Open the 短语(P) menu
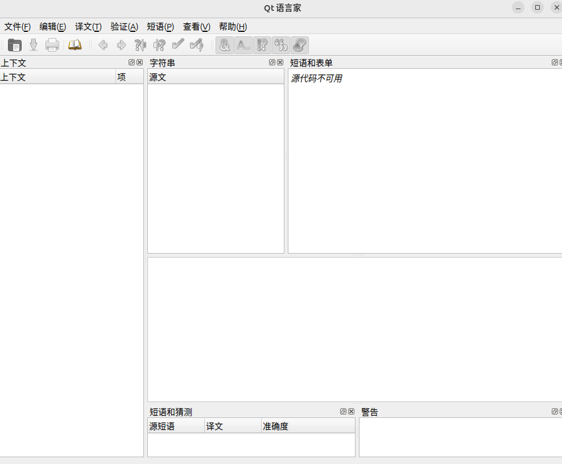This screenshot has height=464, width=562. (160, 27)
